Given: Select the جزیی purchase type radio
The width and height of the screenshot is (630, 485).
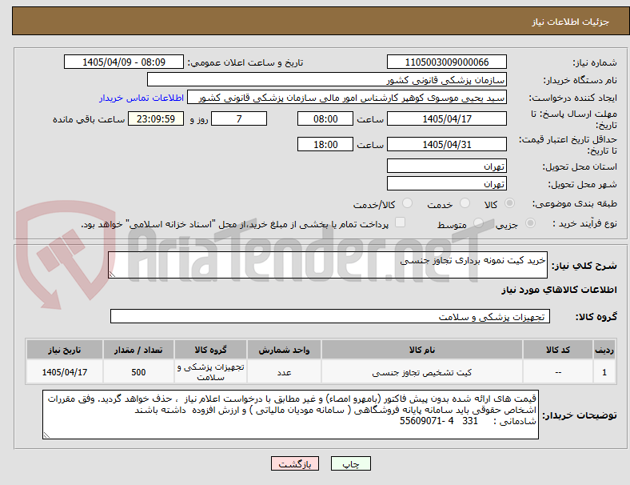Looking at the screenshot, I should click(530, 222).
